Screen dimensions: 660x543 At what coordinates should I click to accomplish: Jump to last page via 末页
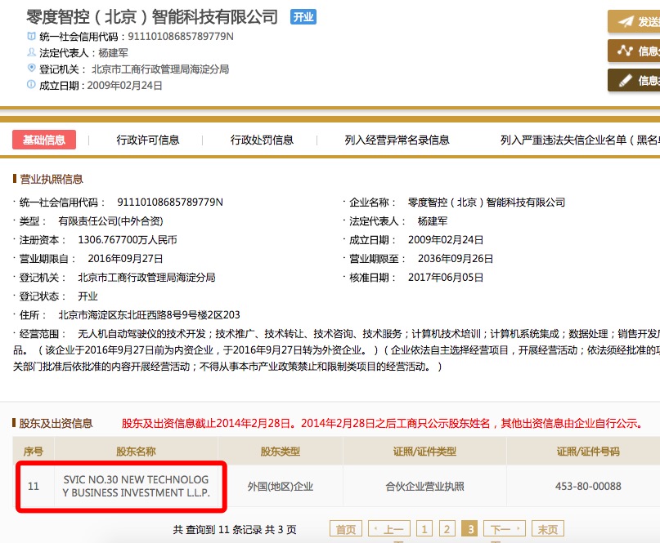[548, 529]
